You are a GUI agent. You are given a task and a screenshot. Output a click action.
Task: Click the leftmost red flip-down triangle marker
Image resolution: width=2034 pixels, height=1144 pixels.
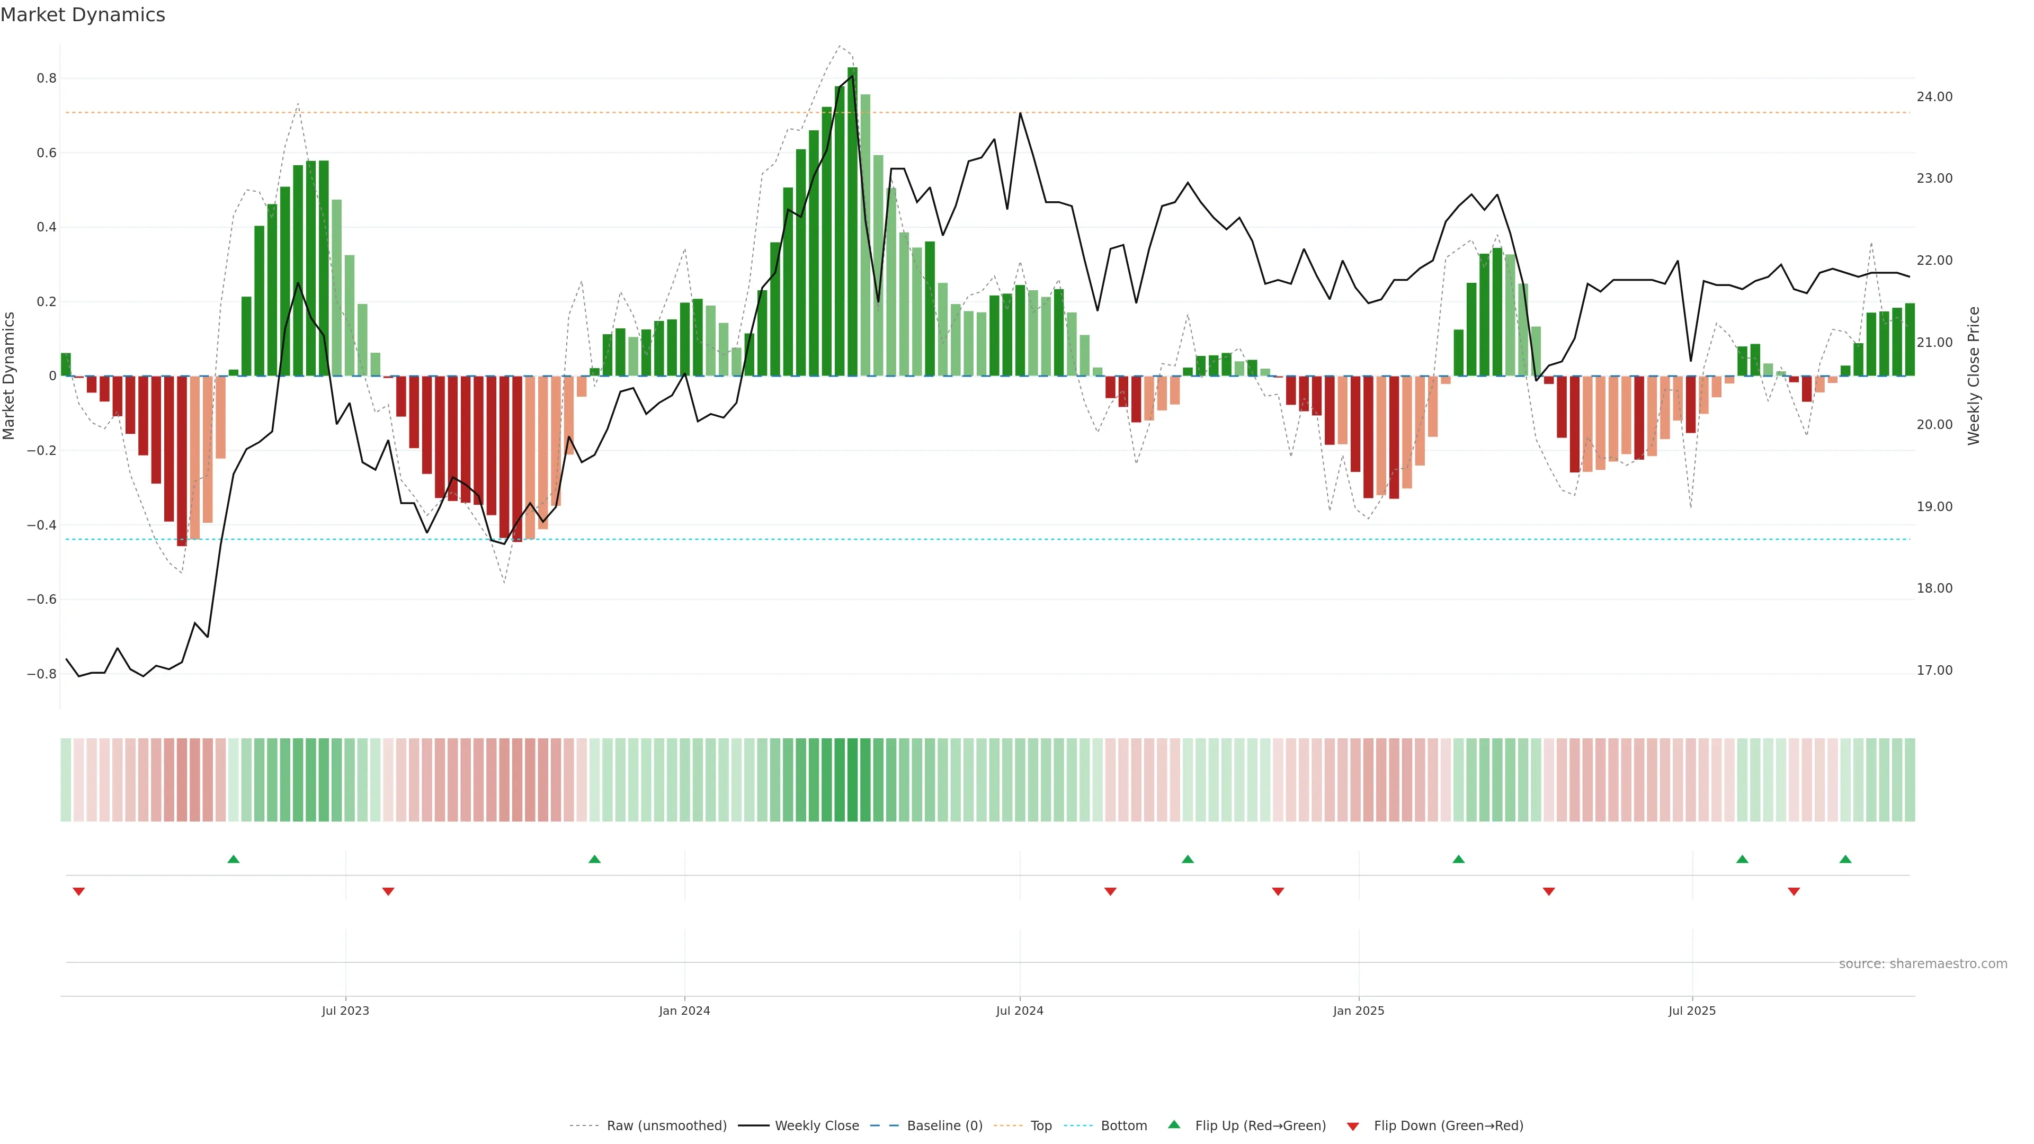(x=79, y=891)
